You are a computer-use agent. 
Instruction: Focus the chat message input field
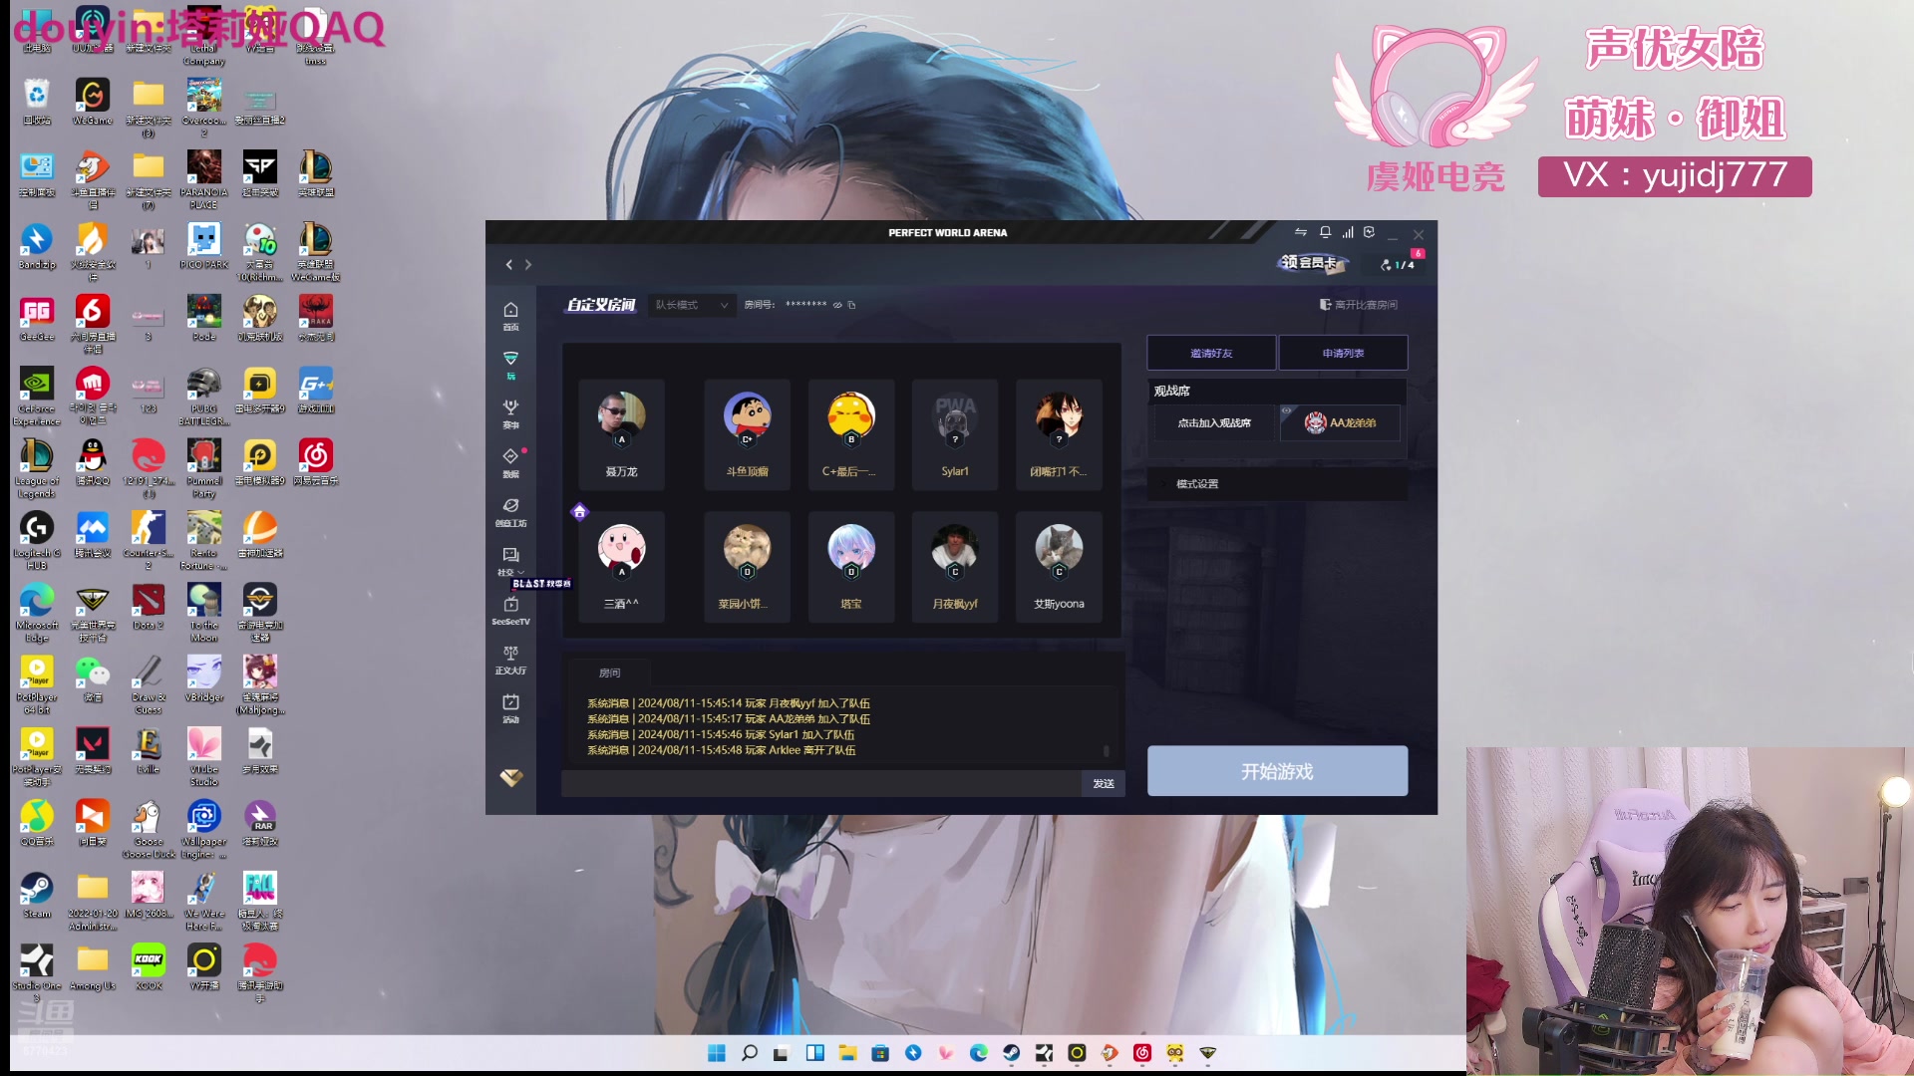tap(821, 783)
